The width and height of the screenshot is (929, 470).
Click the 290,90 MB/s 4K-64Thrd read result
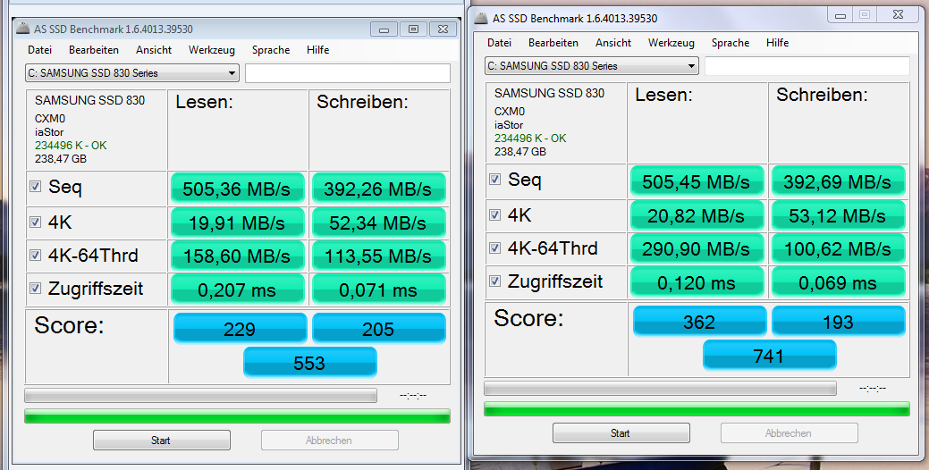tap(697, 249)
